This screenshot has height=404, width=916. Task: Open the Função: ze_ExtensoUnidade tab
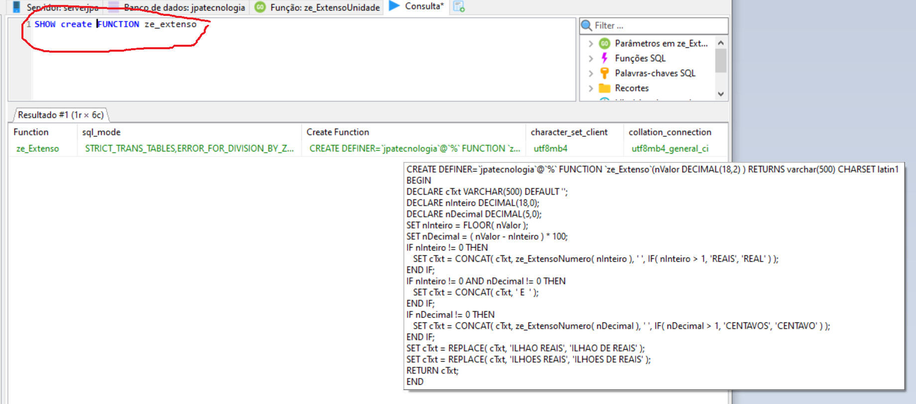325,7
